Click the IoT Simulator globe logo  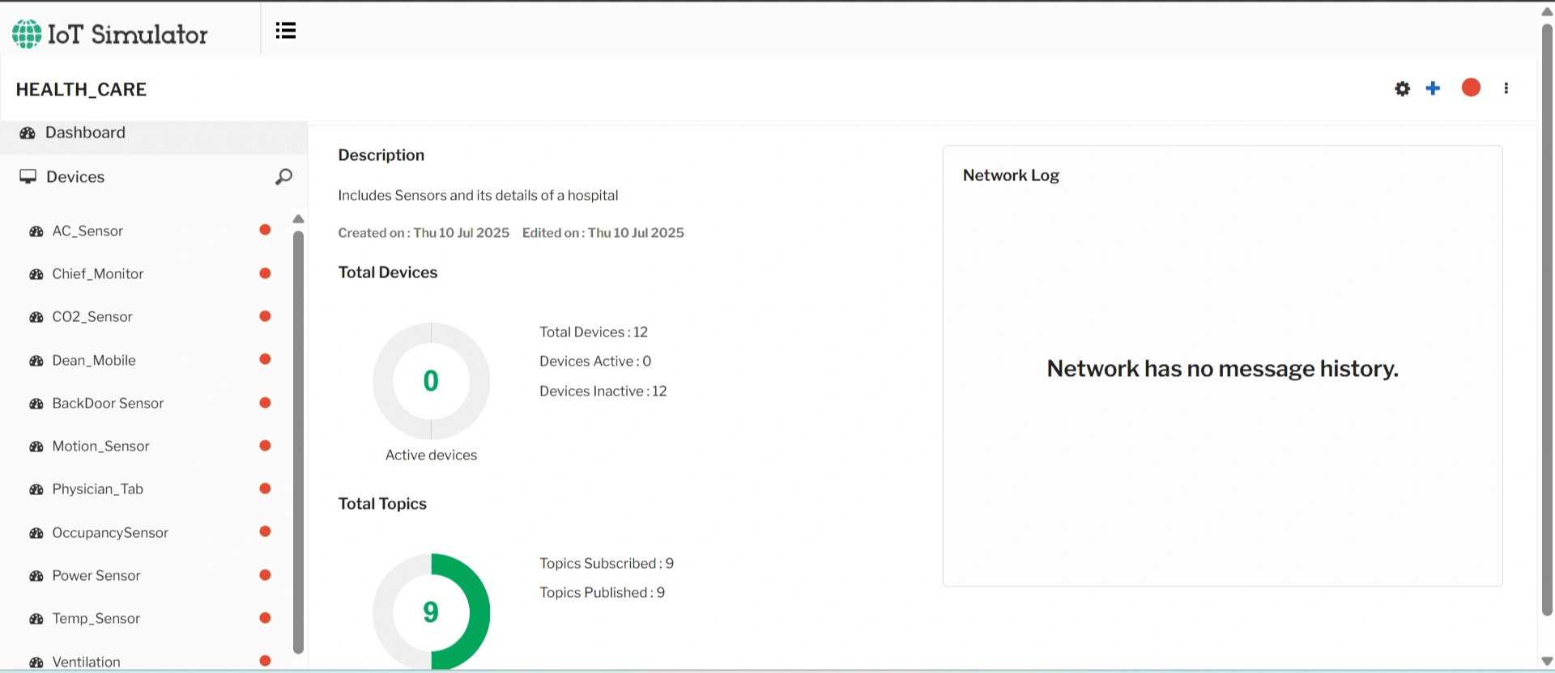27,34
